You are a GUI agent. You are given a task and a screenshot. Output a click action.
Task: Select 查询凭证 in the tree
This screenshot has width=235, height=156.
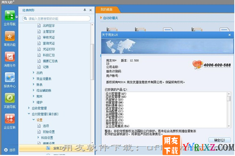[49, 43]
